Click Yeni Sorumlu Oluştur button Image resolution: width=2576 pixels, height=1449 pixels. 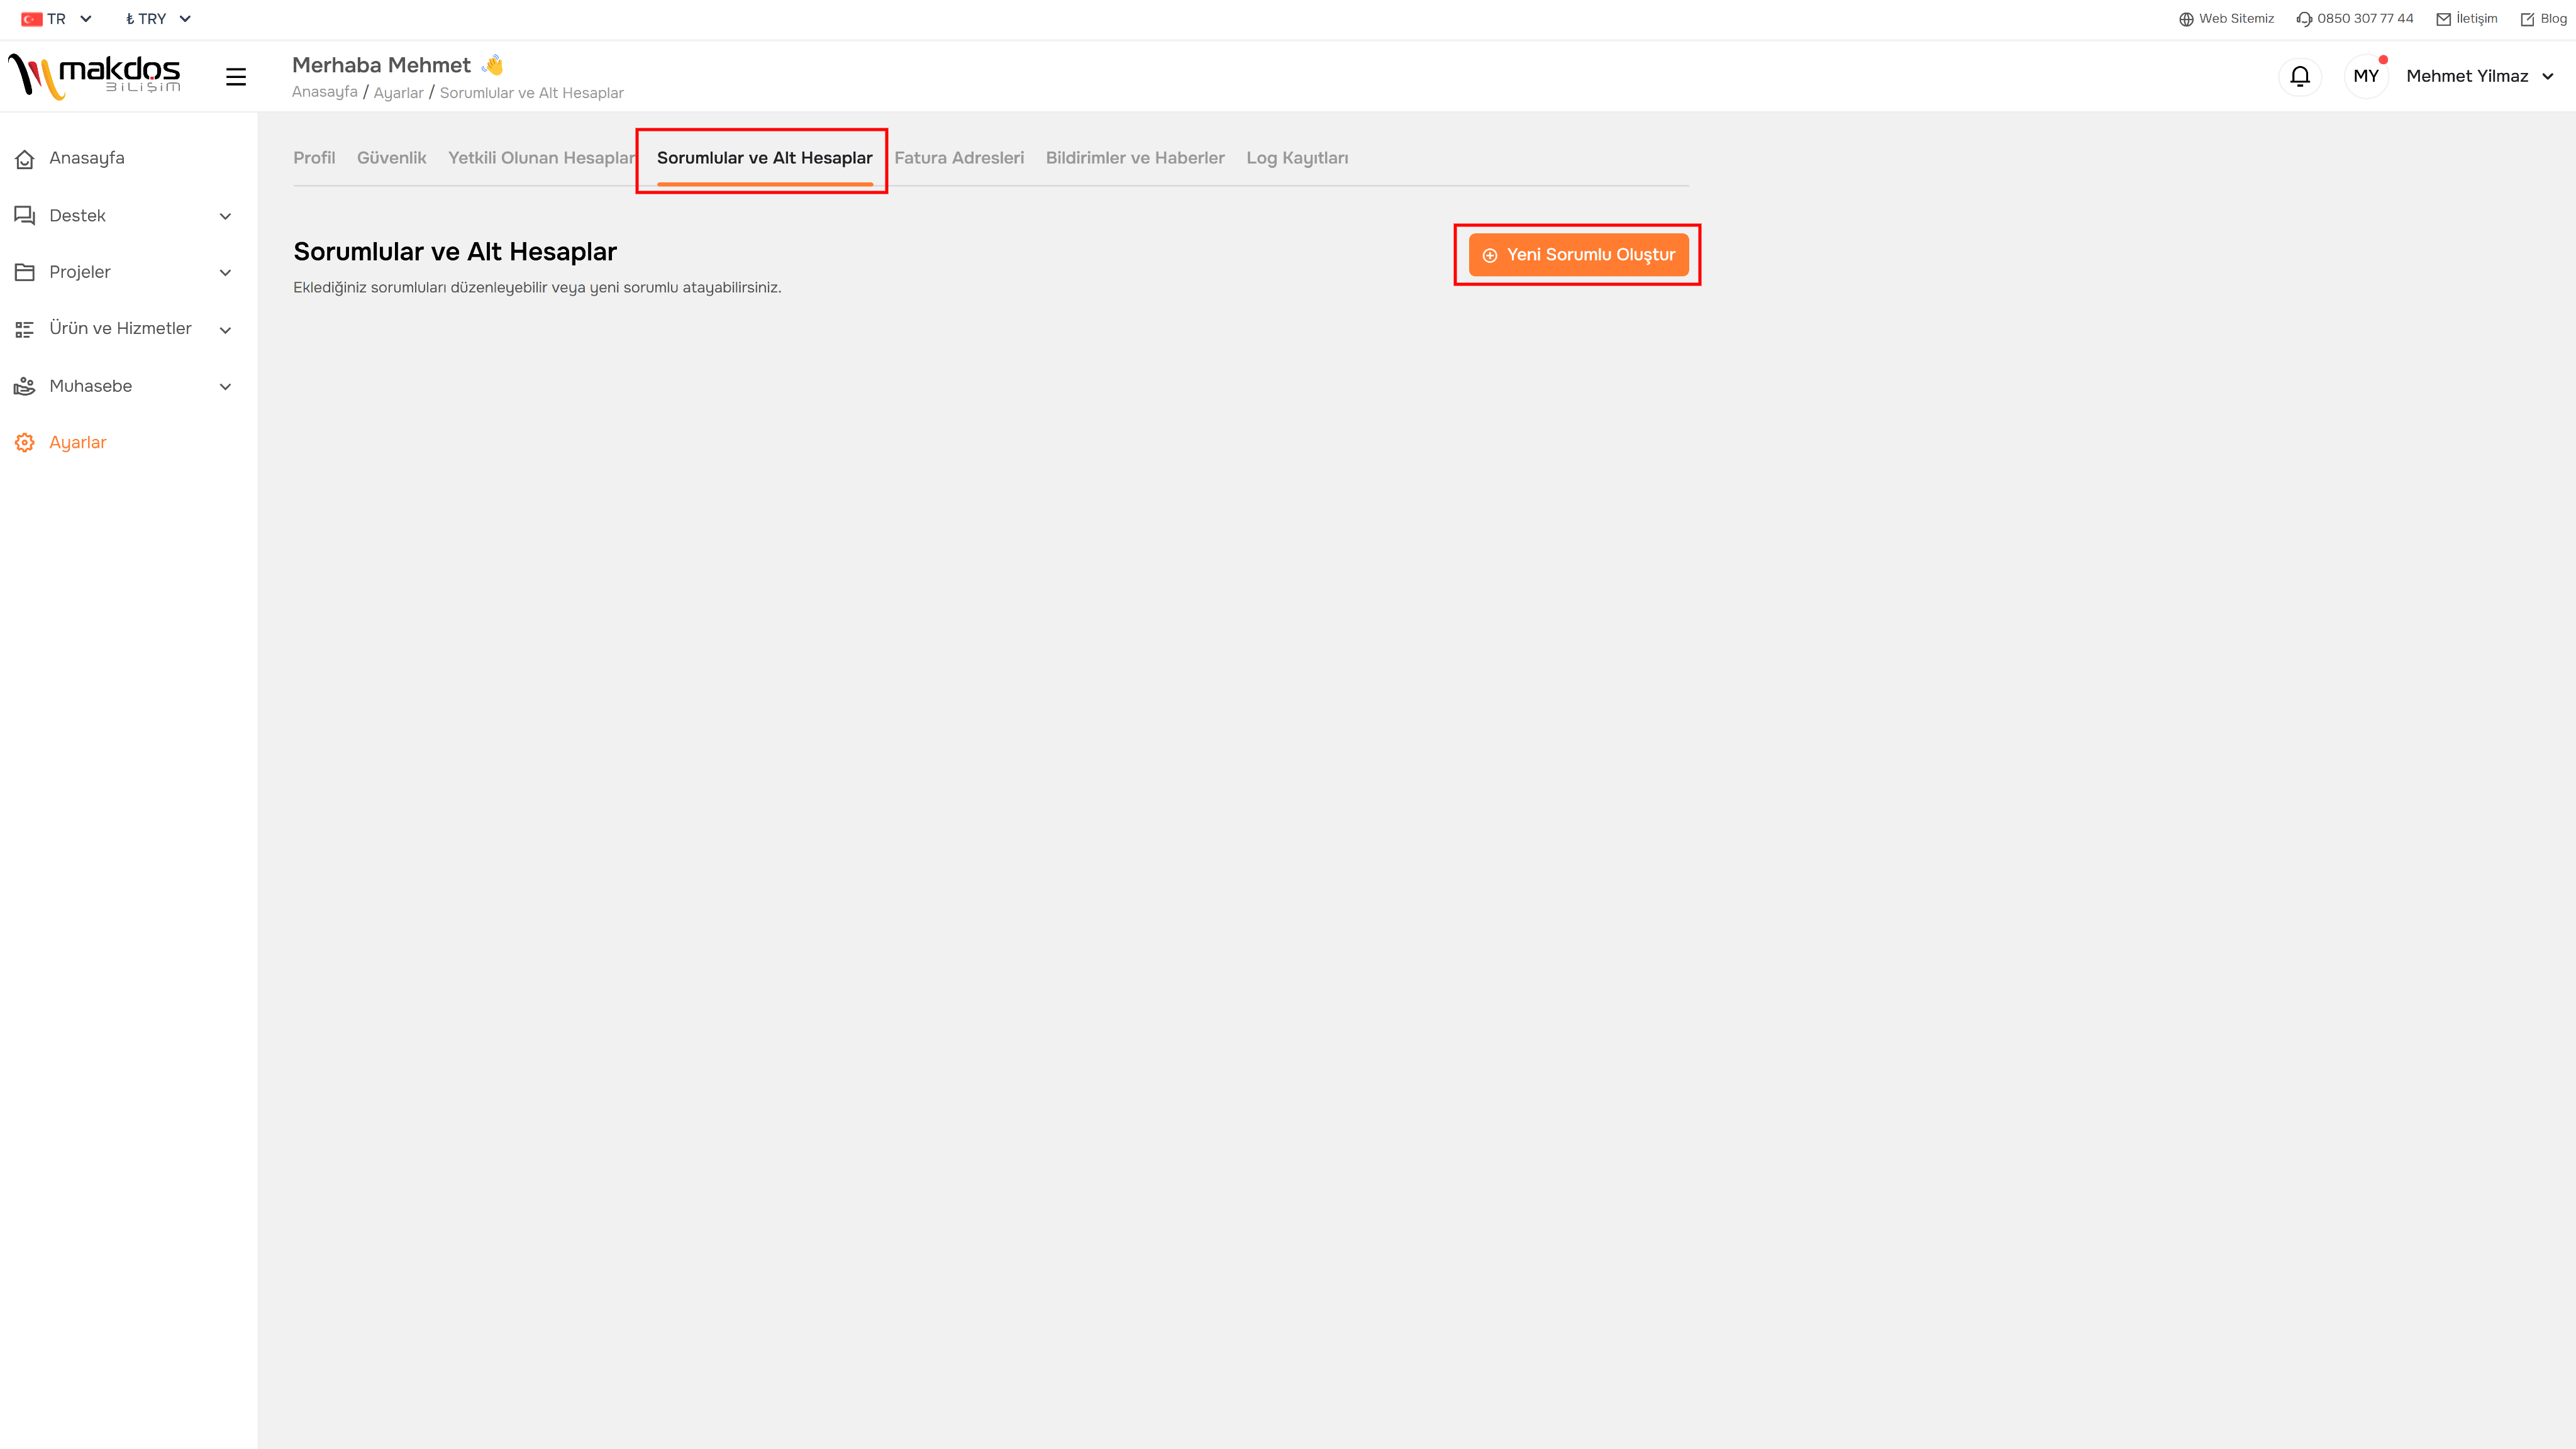coord(1579,255)
